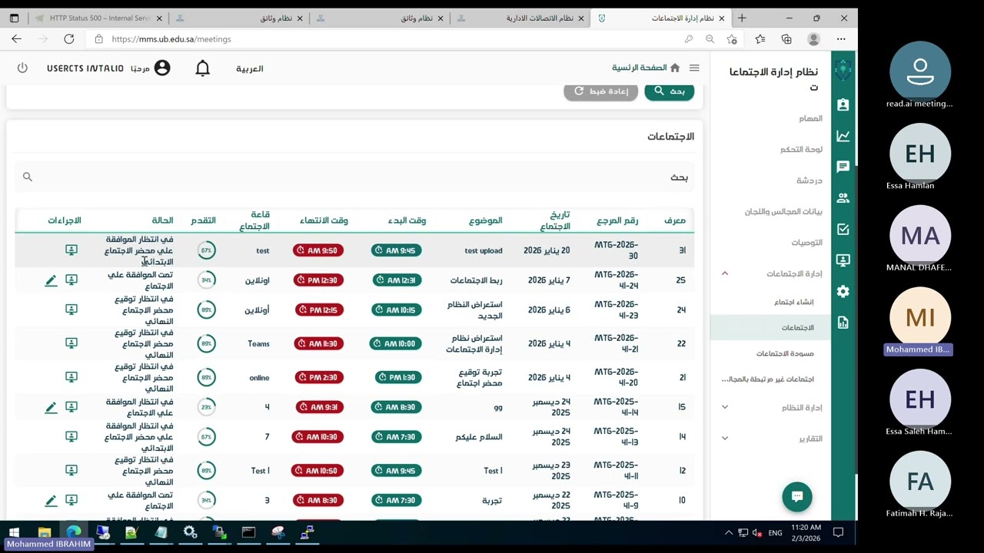Click the 23% progress circle for meeting 15
This screenshot has width=984, height=553.
coord(206,407)
